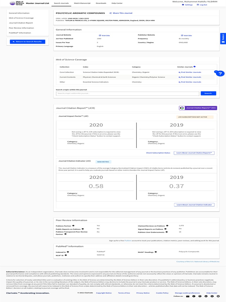226x302 pixels.
Task: Click Check Subscription Status link
Action: pyautogui.click(x=158, y=153)
